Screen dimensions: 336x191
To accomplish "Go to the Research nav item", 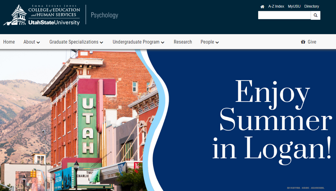I will (x=183, y=42).
